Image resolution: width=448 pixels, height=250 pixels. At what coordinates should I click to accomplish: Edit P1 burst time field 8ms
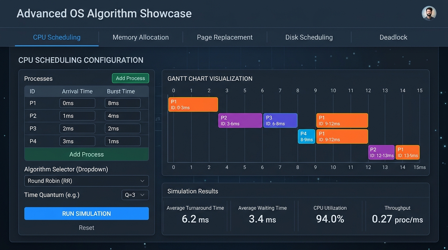122,103
